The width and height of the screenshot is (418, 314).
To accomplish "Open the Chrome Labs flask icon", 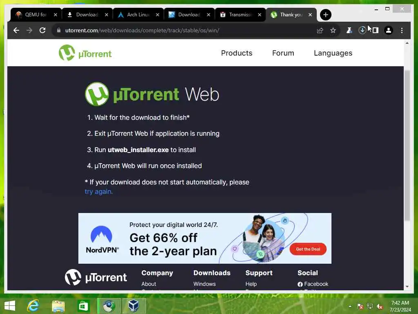I will 349,30.
